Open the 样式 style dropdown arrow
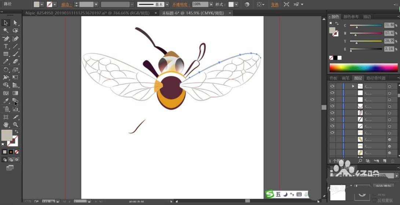400x205 pixels. pyautogui.click(x=236, y=4)
